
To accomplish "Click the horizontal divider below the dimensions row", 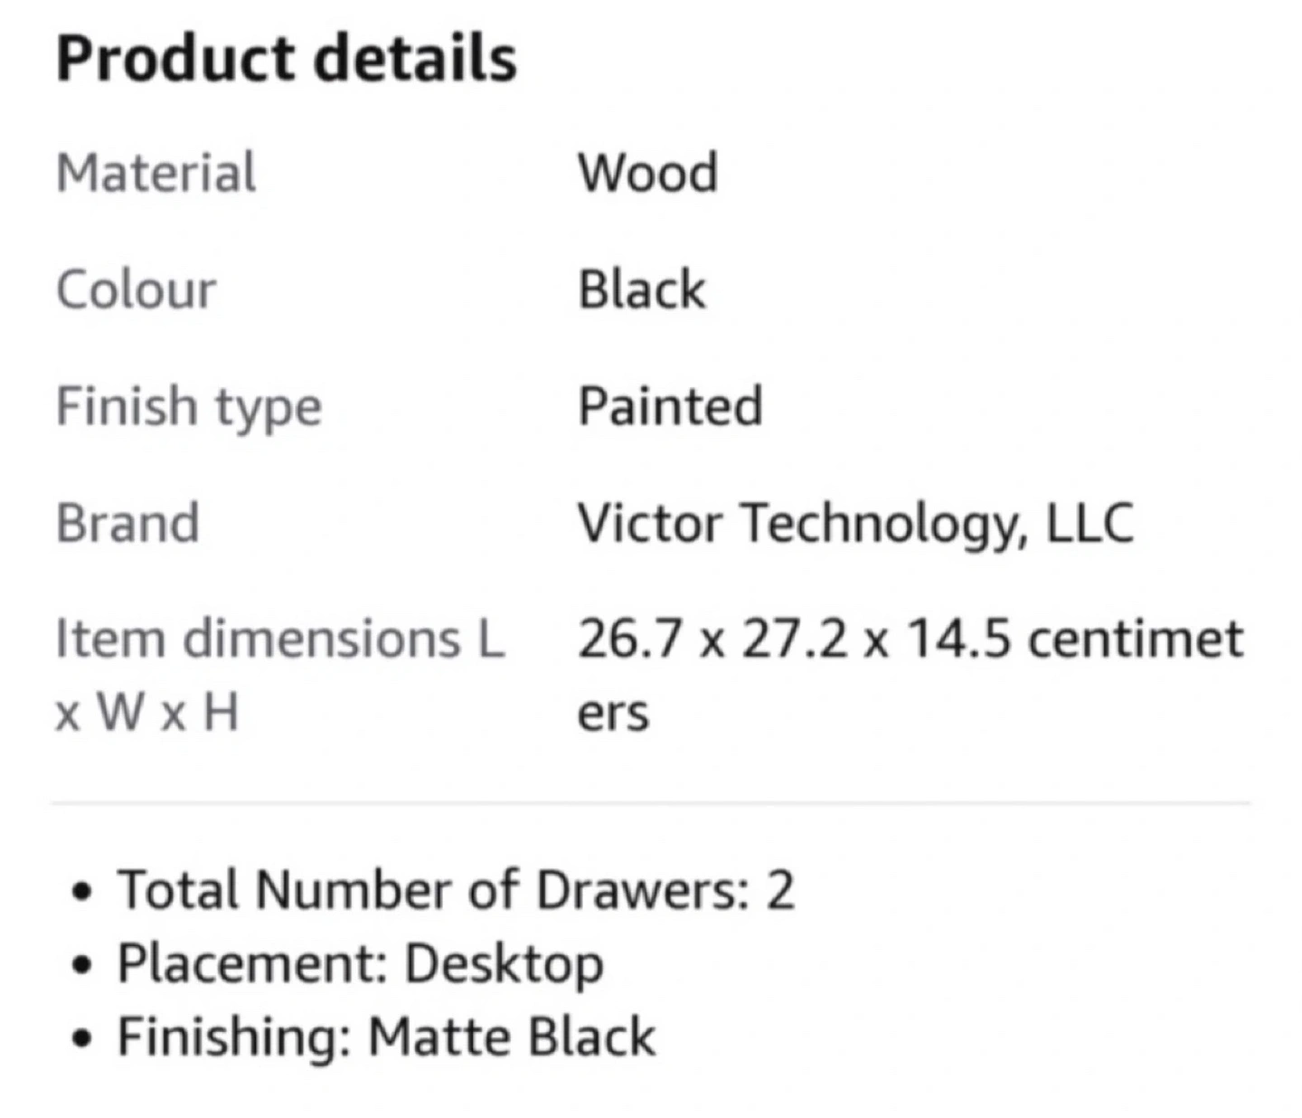I will tap(651, 802).
